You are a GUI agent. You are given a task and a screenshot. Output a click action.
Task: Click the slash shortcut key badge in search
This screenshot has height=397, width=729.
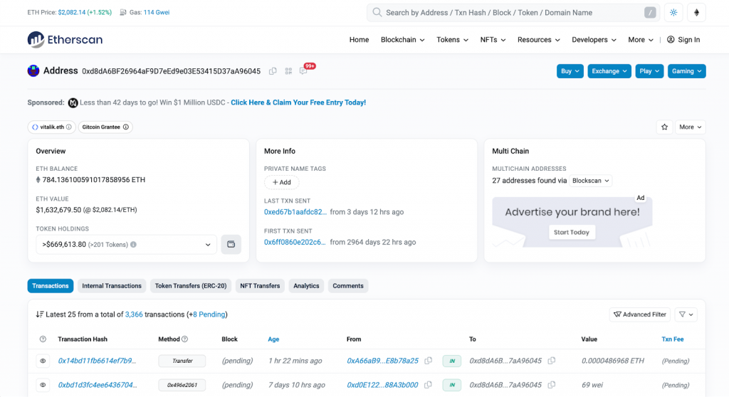pos(650,13)
